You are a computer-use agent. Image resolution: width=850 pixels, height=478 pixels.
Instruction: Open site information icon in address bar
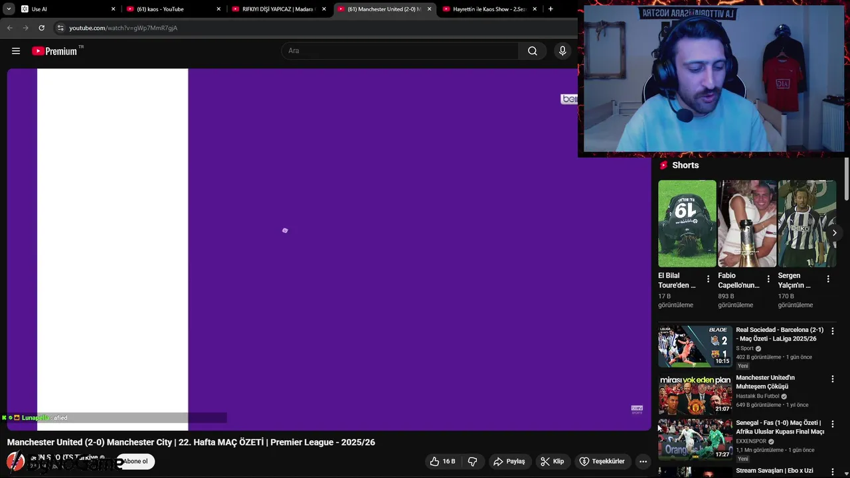60,28
